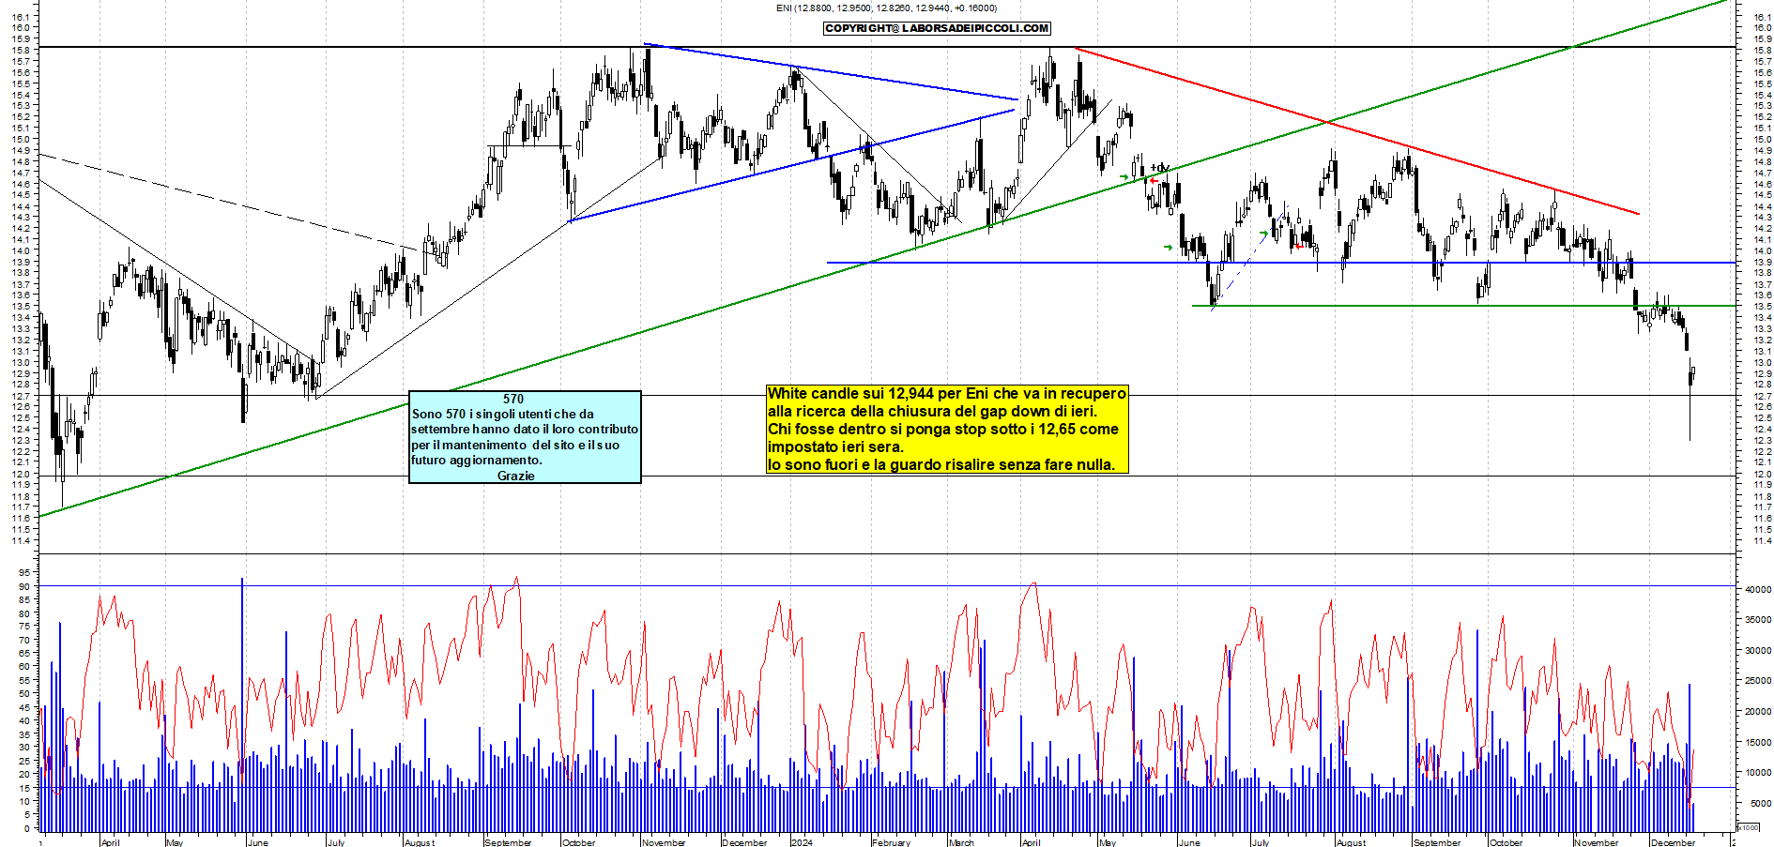Click the 15.8 label on right price axis
Viewport: 1774px width, 847px height.
click(1763, 50)
